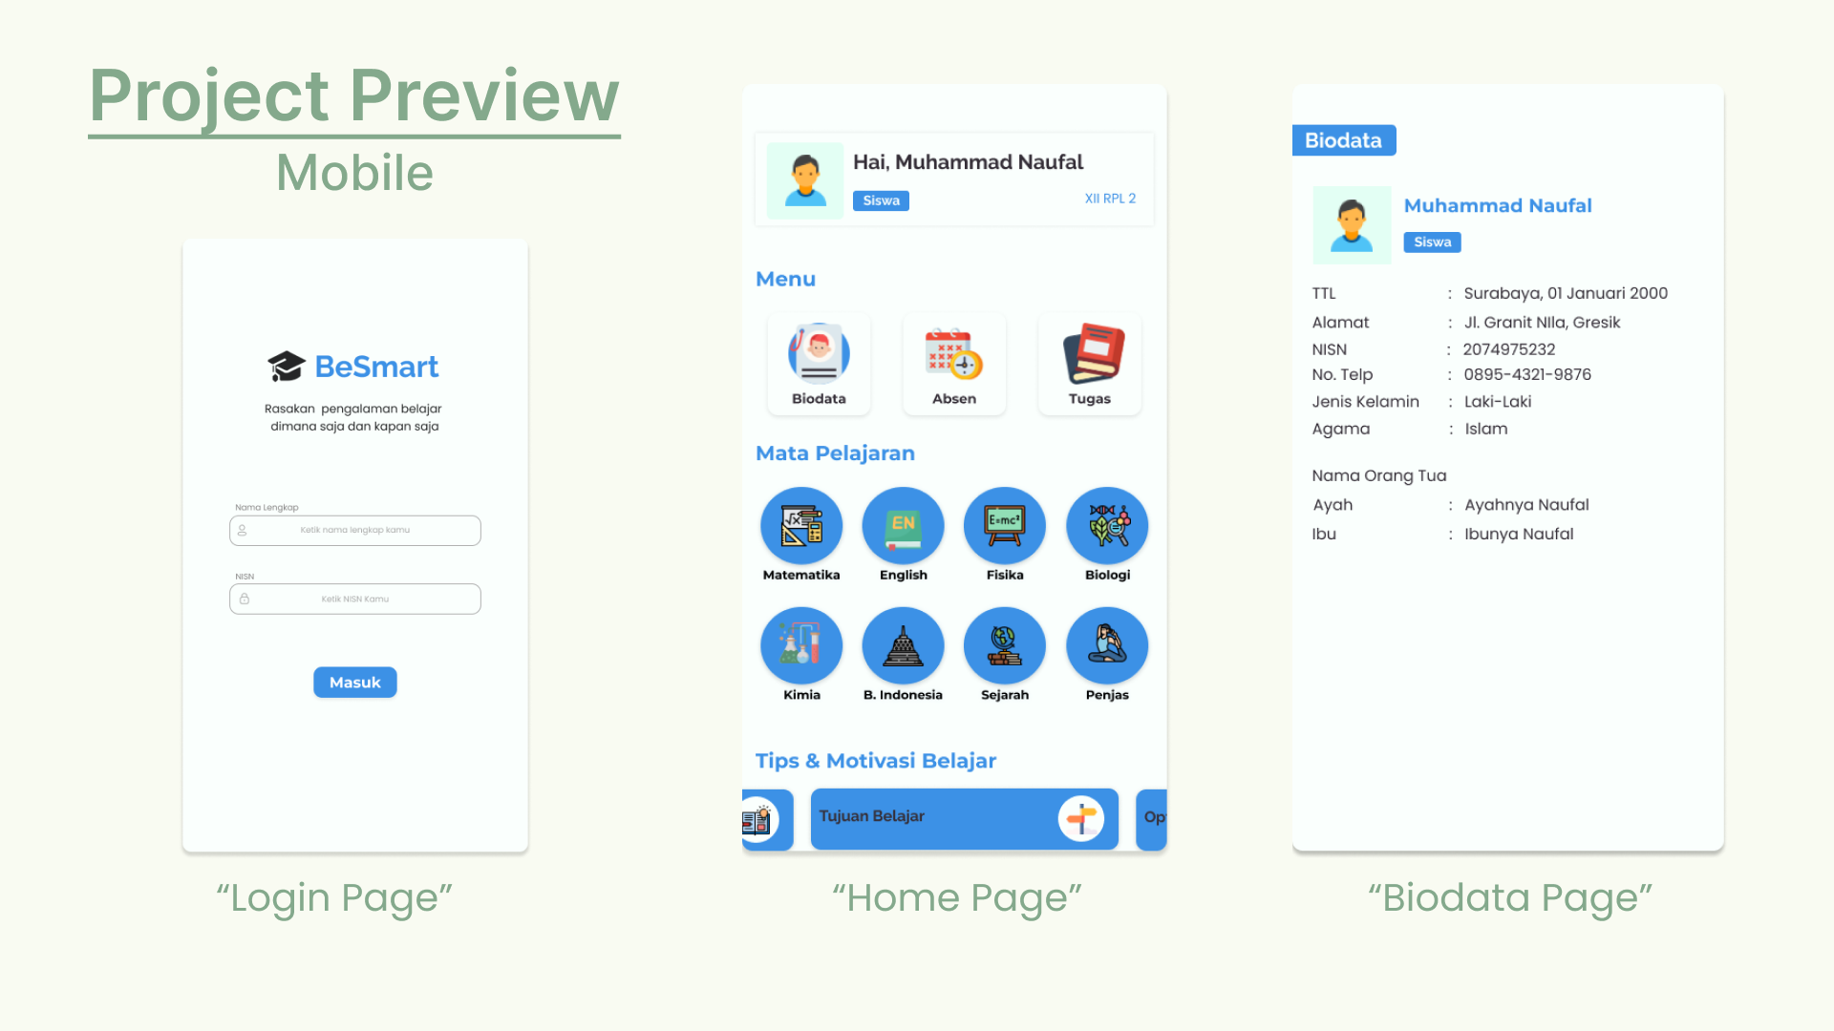The width and height of the screenshot is (1834, 1031).
Task: Click the Penjas subject icon
Action: (1106, 645)
